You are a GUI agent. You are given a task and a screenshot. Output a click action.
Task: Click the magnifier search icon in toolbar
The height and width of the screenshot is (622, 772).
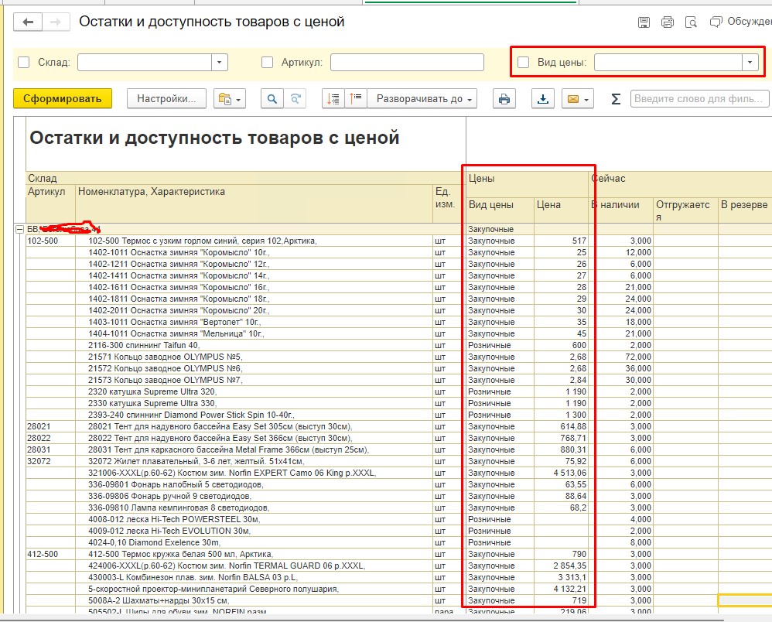(272, 99)
